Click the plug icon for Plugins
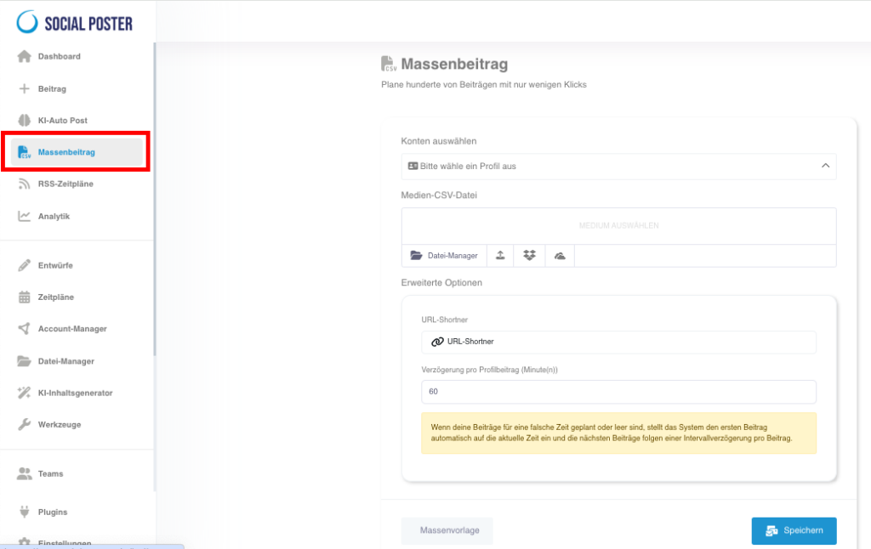 (24, 512)
